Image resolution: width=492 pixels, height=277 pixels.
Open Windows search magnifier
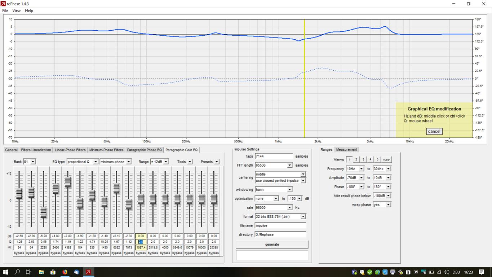17,272
